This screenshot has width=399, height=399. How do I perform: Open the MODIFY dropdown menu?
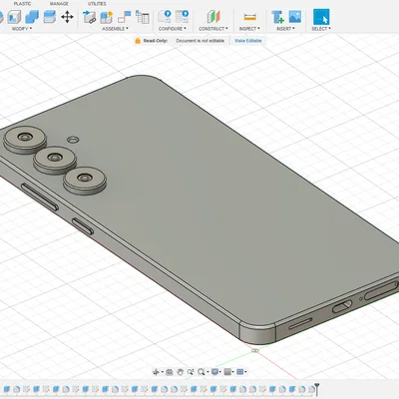tap(22, 29)
